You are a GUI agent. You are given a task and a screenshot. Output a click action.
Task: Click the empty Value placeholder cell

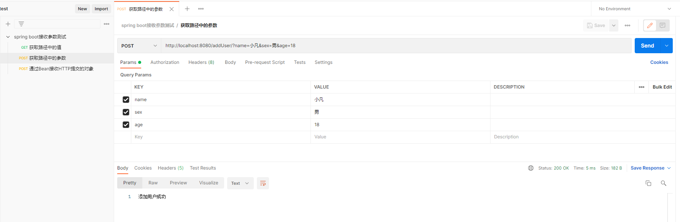pos(400,137)
